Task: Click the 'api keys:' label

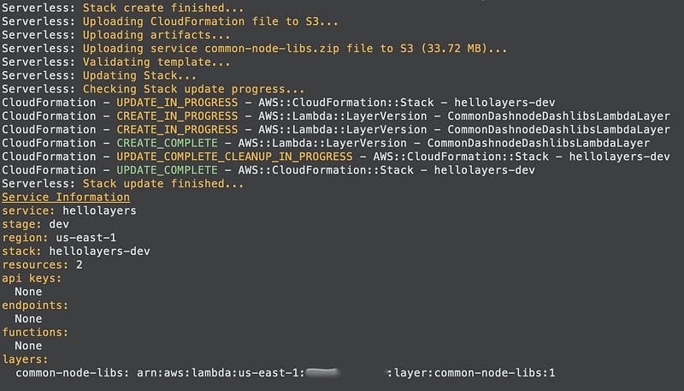Action: point(32,278)
